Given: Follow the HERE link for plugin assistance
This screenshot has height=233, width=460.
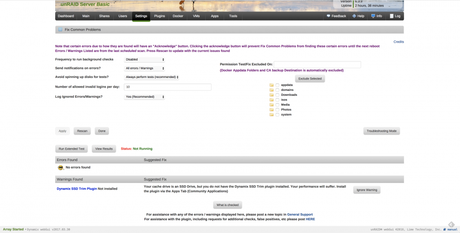Looking at the screenshot, I should click(310, 219).
